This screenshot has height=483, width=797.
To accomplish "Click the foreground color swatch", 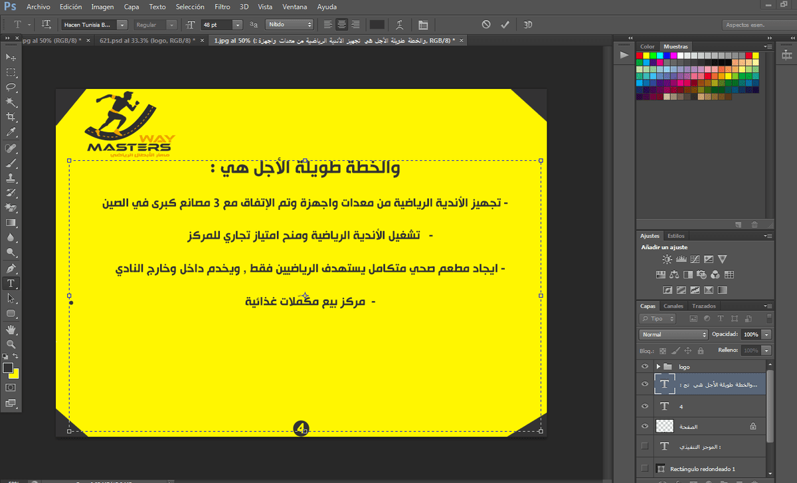I will coord(8,367).
